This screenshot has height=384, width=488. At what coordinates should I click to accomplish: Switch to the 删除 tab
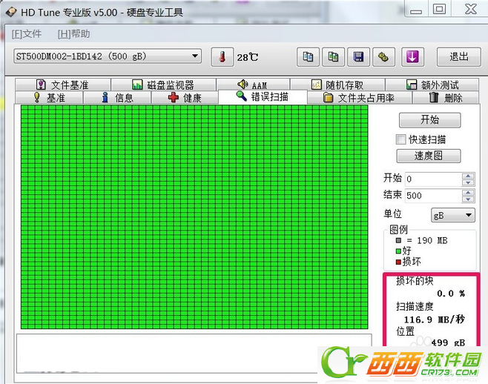click(x=446, y=98)
